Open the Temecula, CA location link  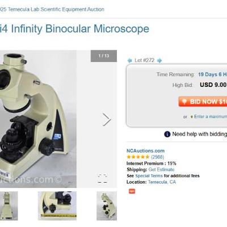pyautogui.click(x=162, y=182)
